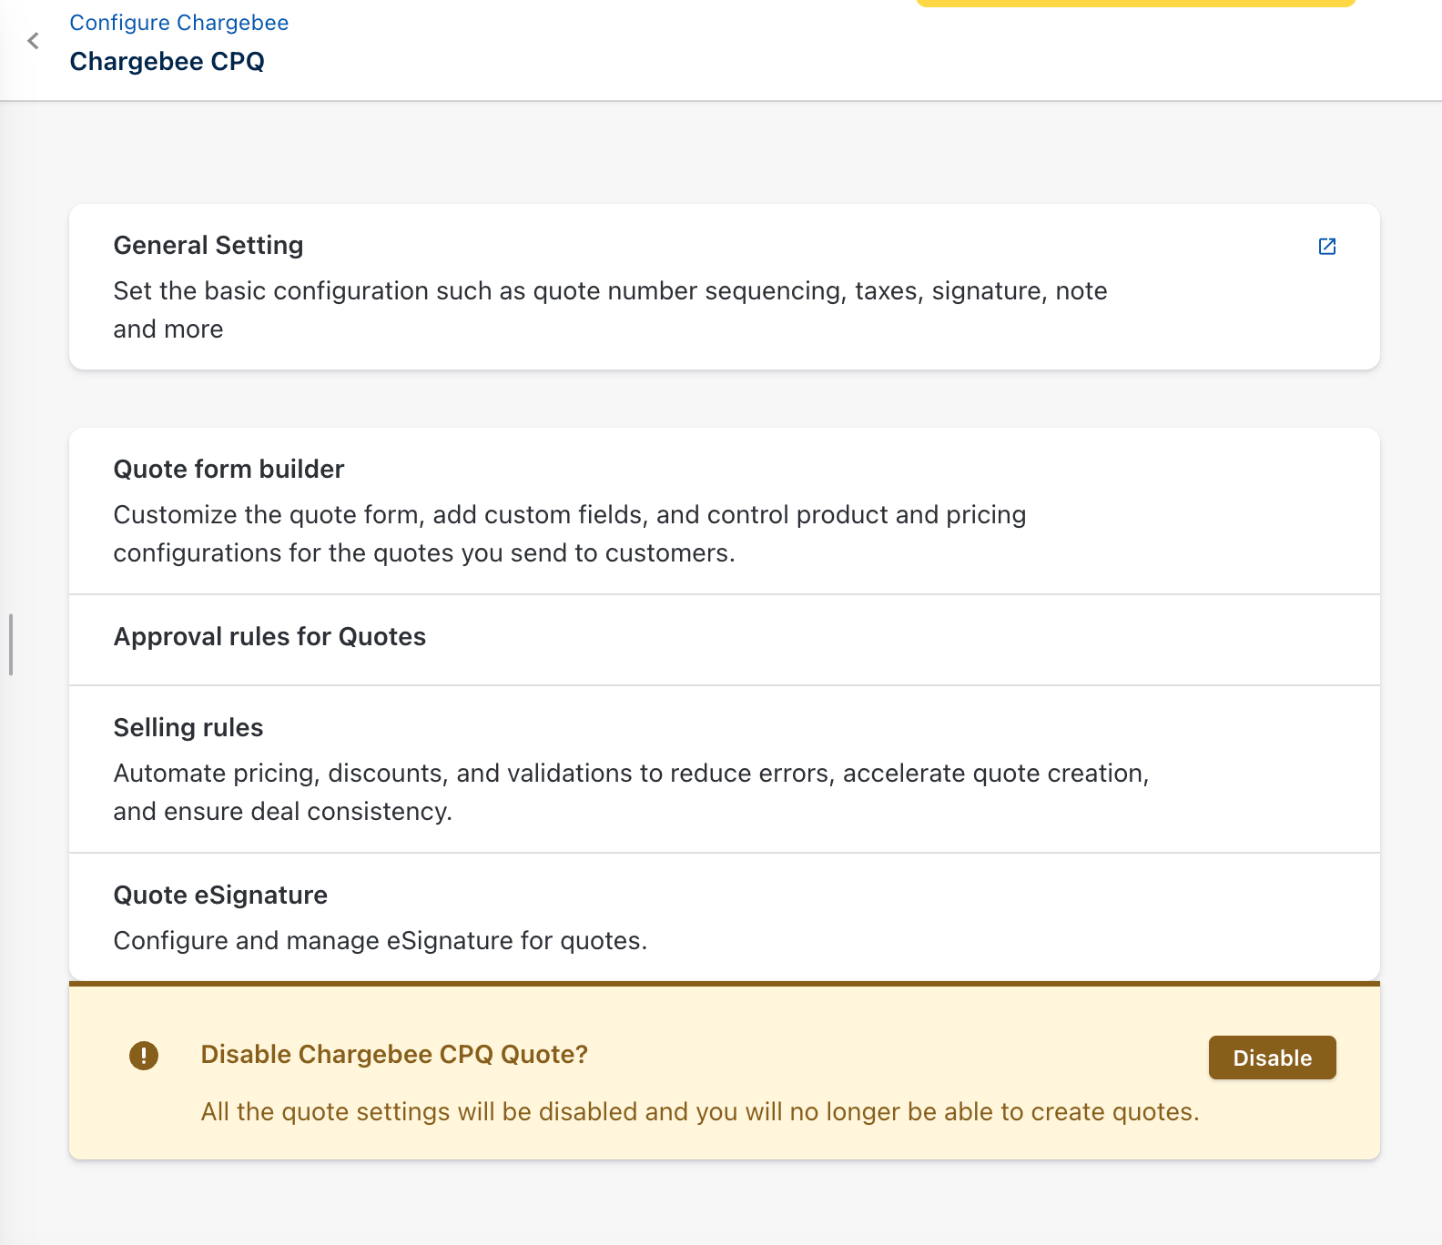Click the 'All the quote settings will be disabled' message
The image size is (1442, 1245).
[x=700, y=1112]
